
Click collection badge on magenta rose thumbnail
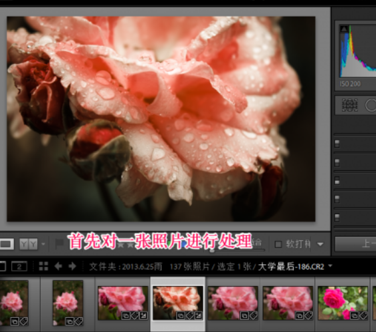pyautogui.click(x=355, y=315)
